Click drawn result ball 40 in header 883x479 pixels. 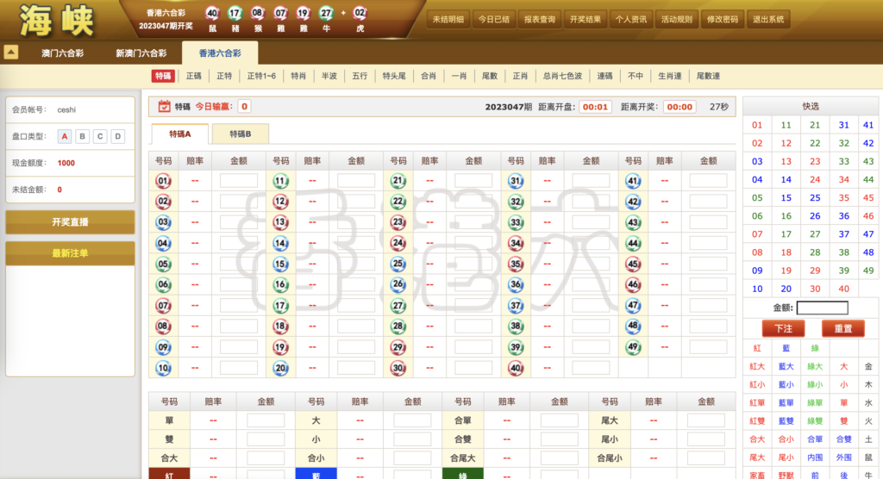[212, 13]
